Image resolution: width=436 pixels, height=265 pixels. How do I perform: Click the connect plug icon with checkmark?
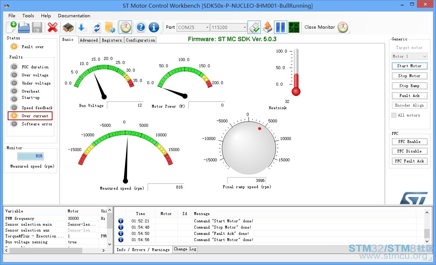pos(254,27)
